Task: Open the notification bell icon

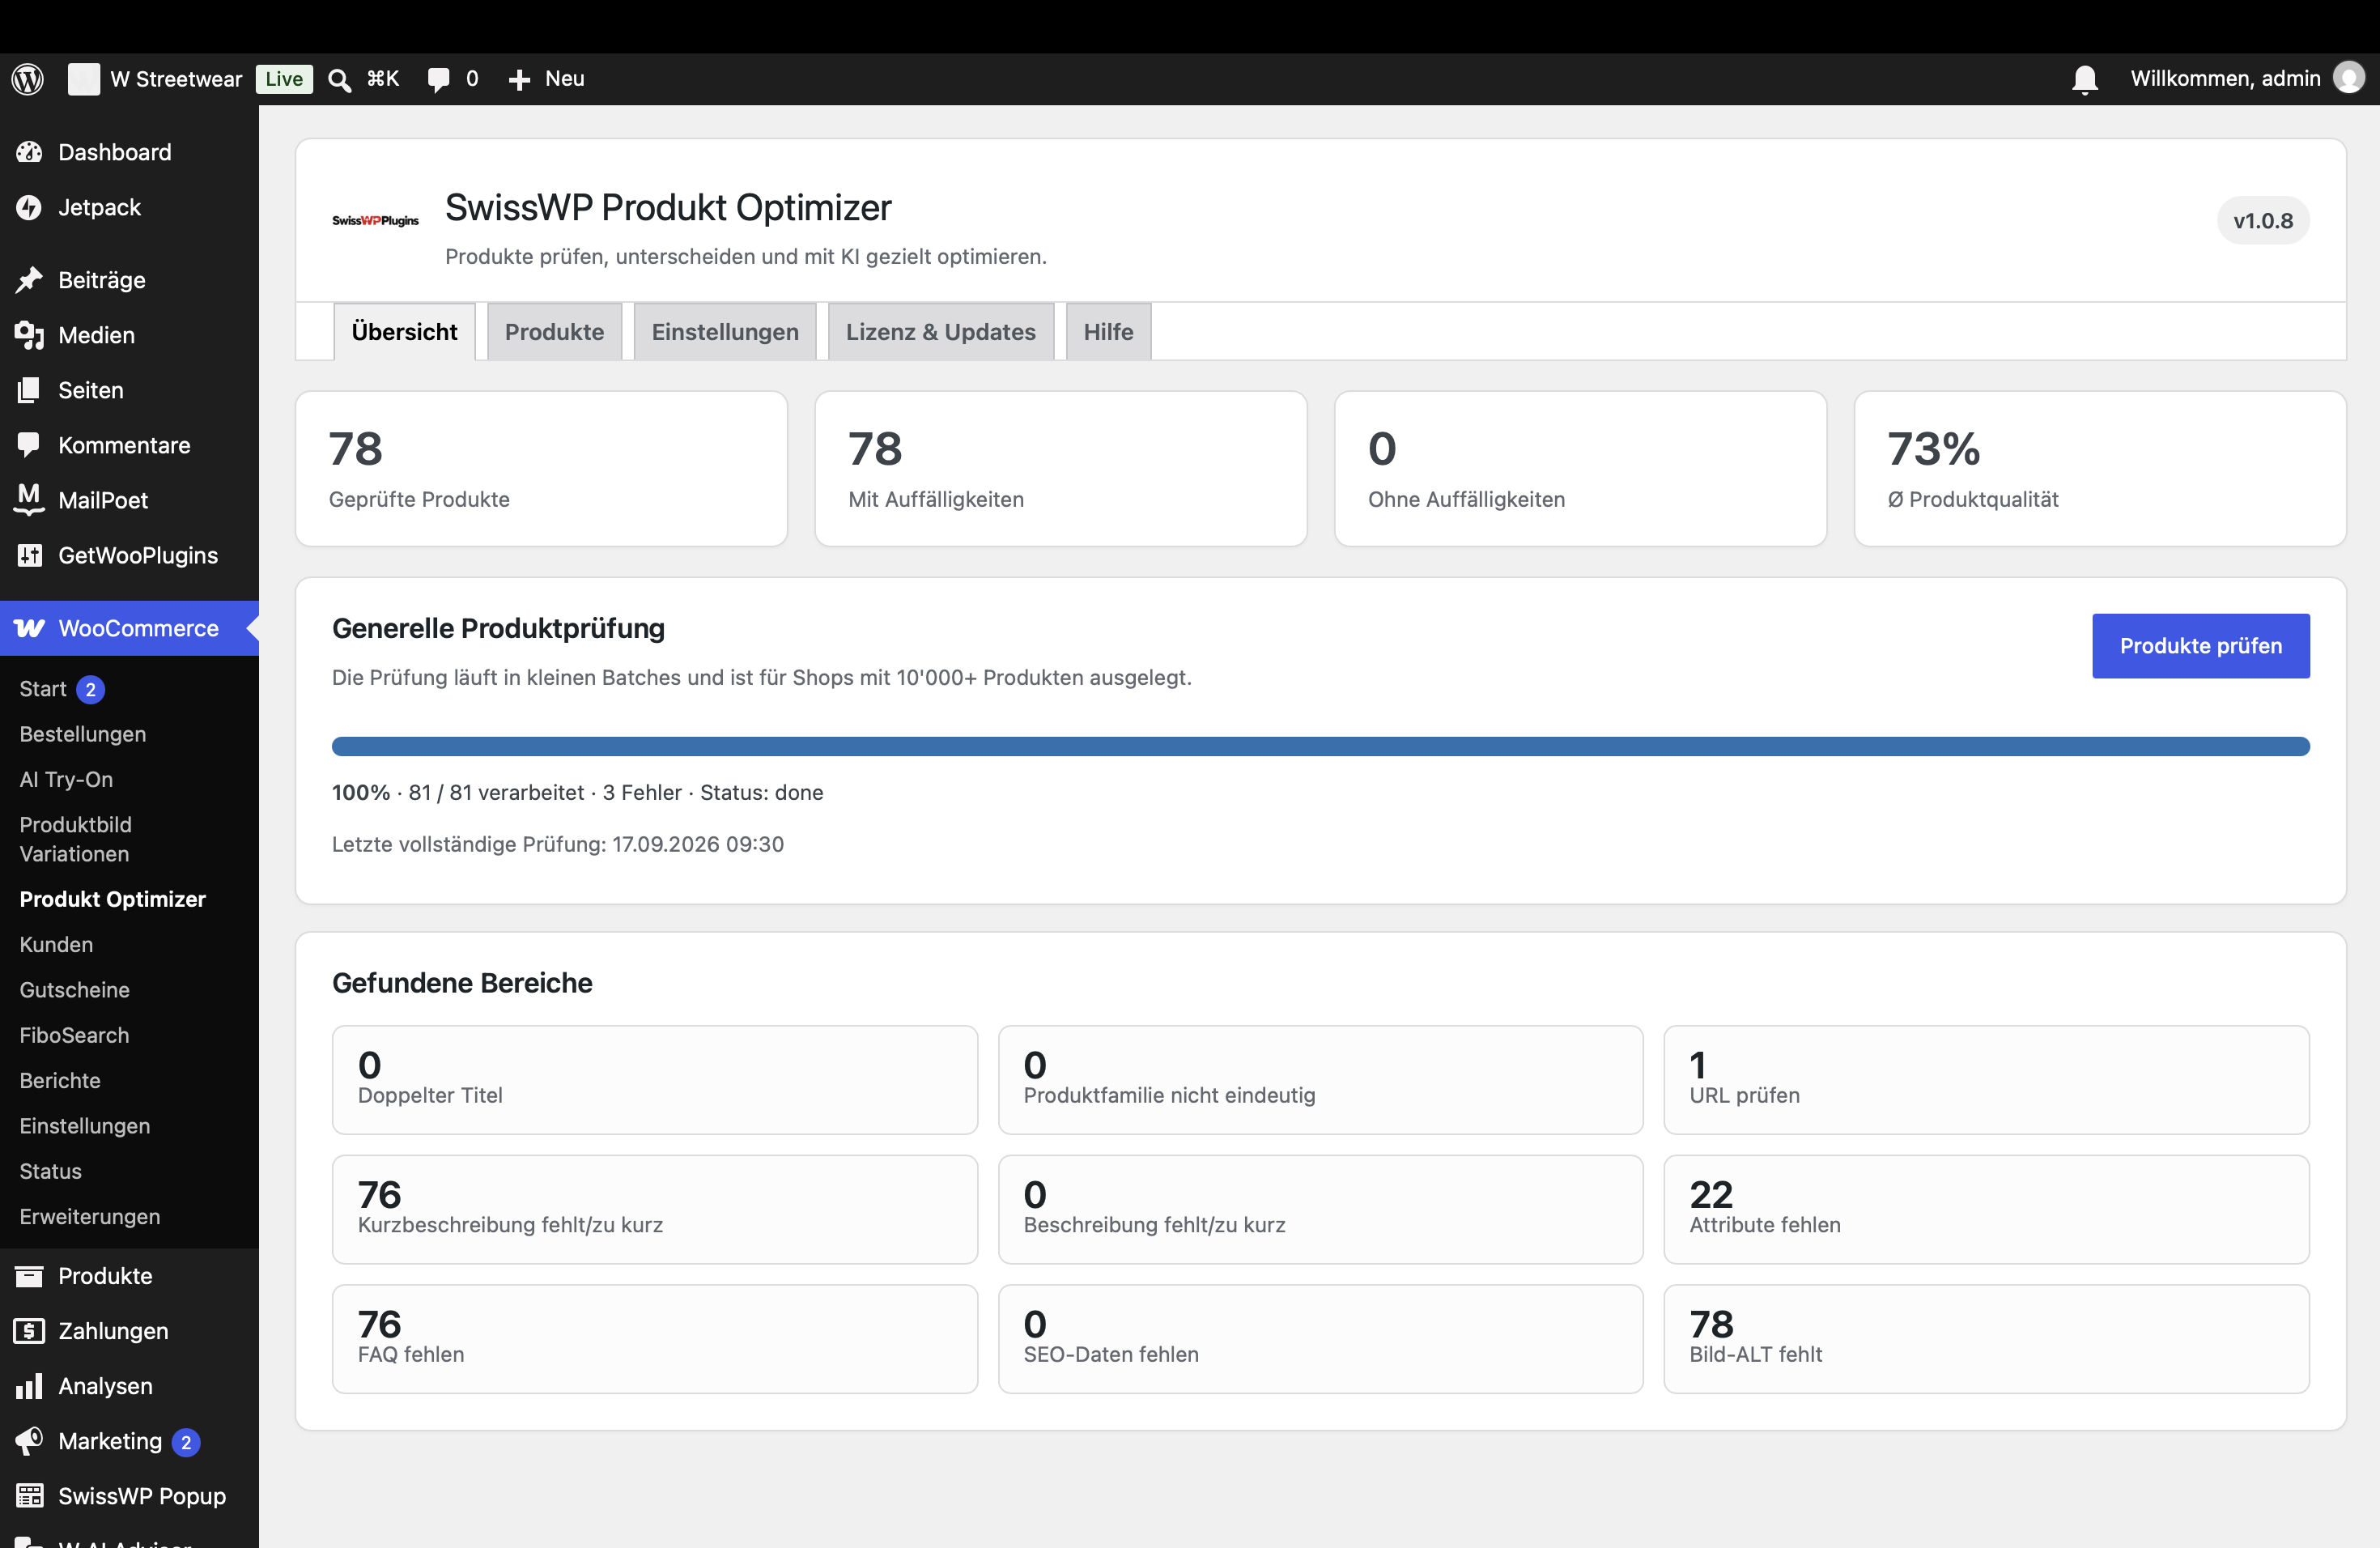Action: point(2085,80)
